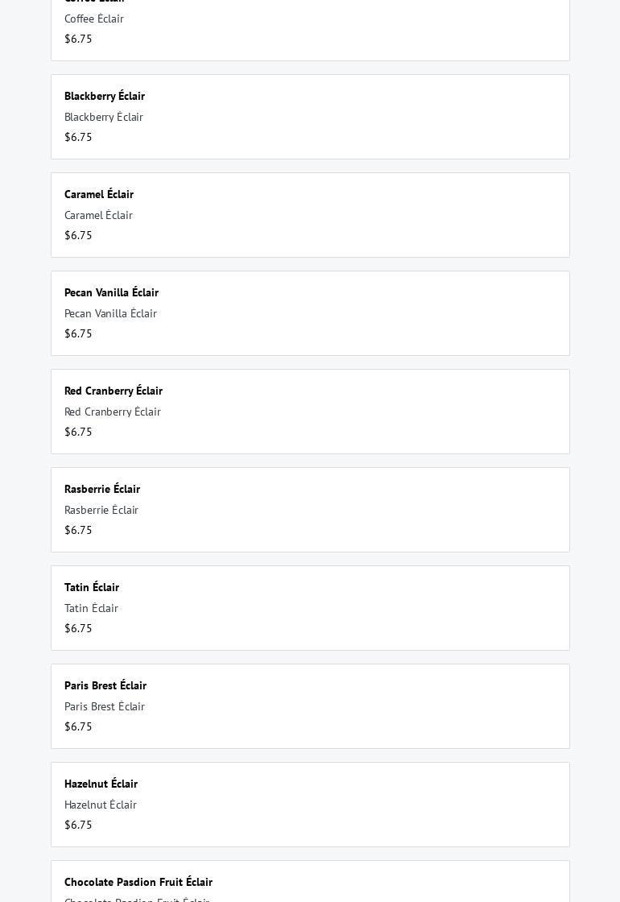Viewport: 620px width, 902px height.
Task: Click the Coffee Éclair $6.75 price
Action: tap(78, 39)
